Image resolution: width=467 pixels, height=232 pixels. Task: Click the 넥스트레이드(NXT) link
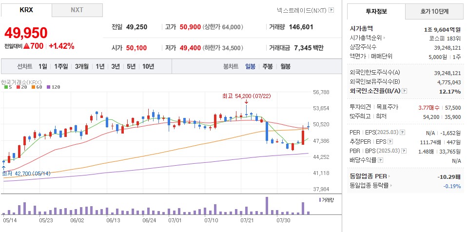[302, 10]
